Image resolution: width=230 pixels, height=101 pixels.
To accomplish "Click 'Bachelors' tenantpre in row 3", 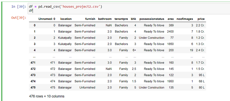I will click(x=121, y=44).
